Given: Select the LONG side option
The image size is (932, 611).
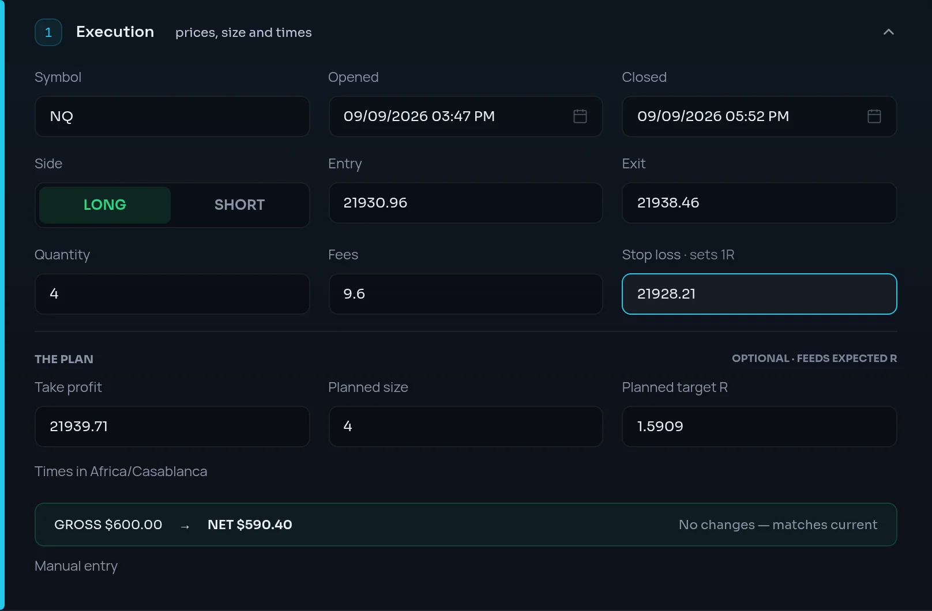Looking at the screenshot, I should coord(105,205).
